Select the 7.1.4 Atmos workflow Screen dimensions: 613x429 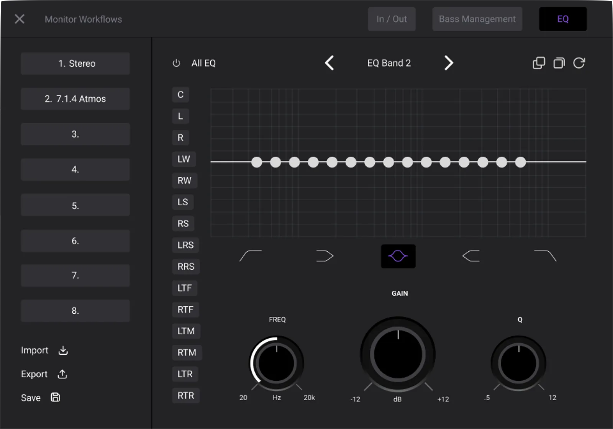click(75, 99)
